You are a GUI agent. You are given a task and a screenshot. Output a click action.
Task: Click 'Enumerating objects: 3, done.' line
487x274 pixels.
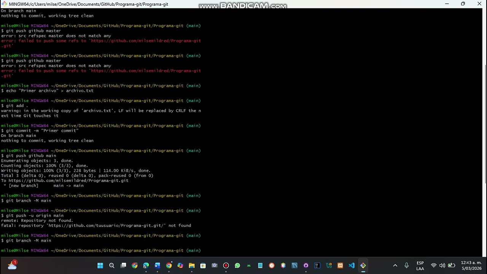(x=37, y=161)
